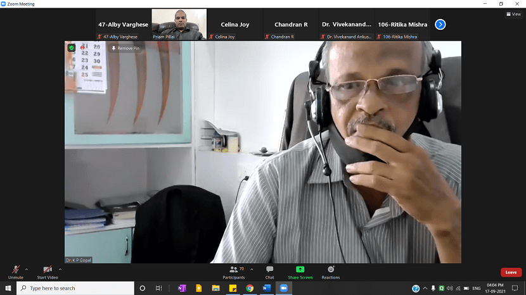Viewport: 526px width, 295px height.
Task: Expand the arrow next to Participants
Action: 251,269
